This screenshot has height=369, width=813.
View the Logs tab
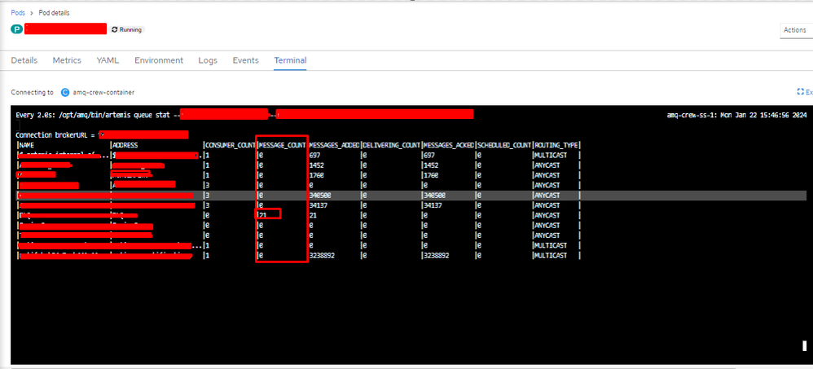point(208,60)
